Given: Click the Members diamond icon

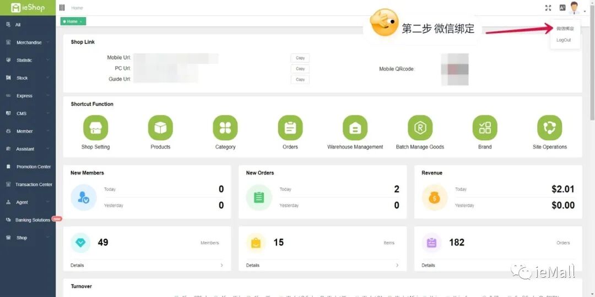Looking at the screenshot, I should click(80, 243).
